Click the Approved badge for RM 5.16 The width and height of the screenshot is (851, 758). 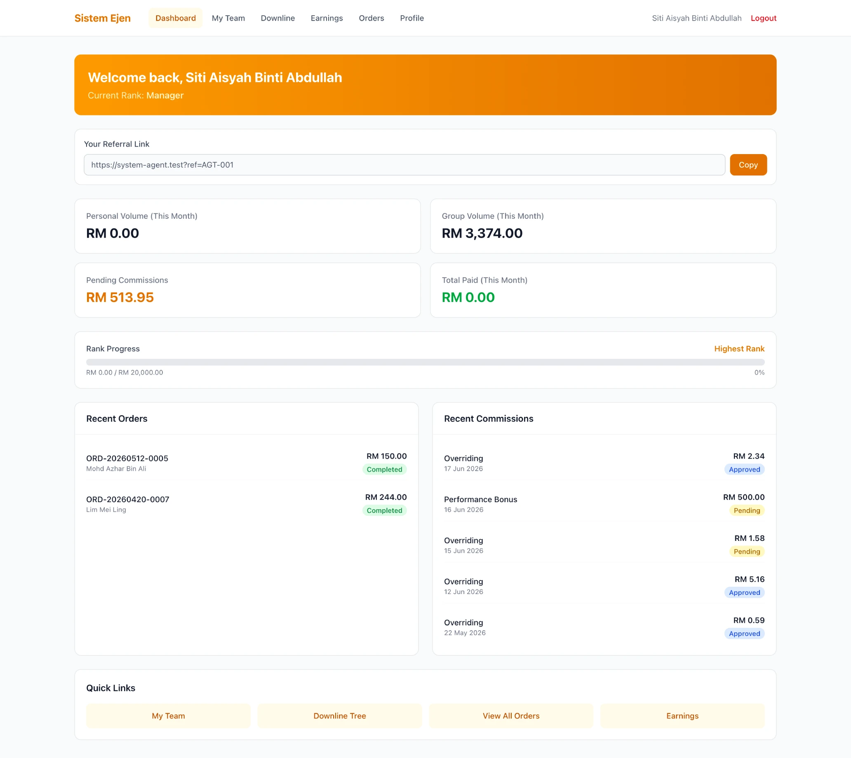click(744, 592)
